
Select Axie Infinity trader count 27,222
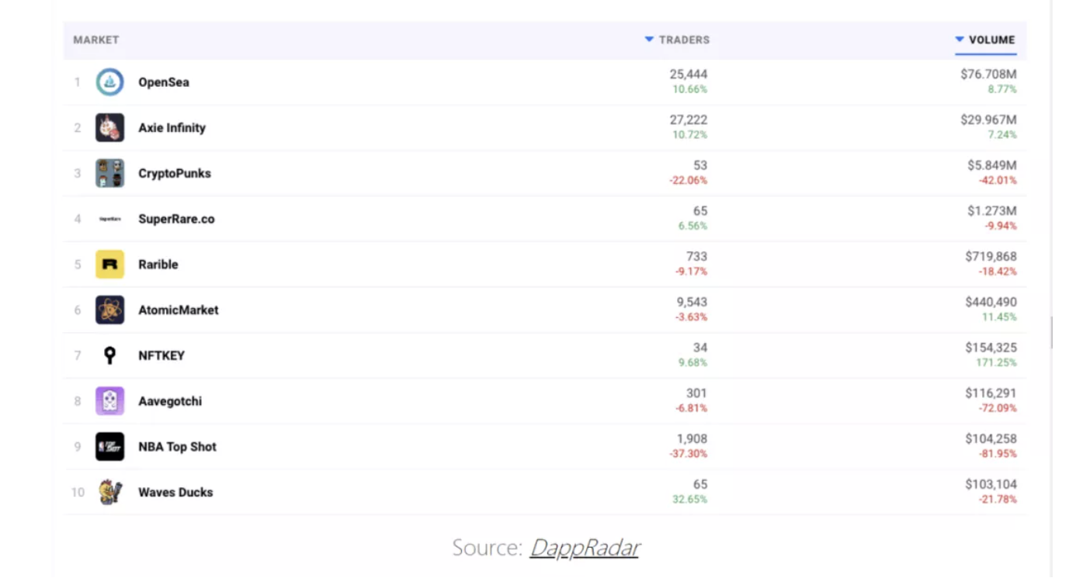coord(689,120)
